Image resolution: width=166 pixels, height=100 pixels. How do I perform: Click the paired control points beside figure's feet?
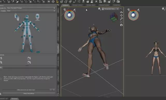click(x=38, y=52)
